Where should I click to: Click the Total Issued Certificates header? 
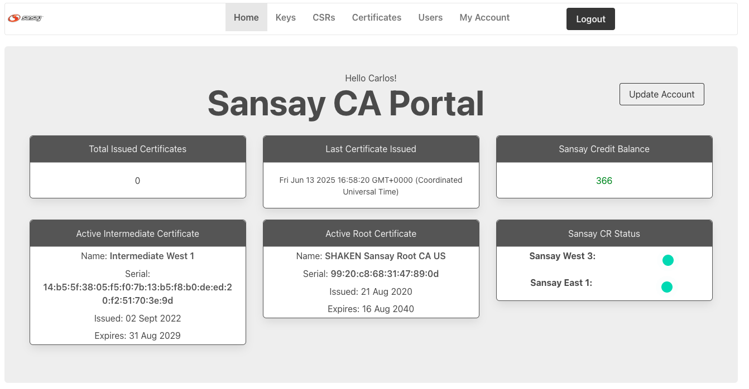click(138, 149)
